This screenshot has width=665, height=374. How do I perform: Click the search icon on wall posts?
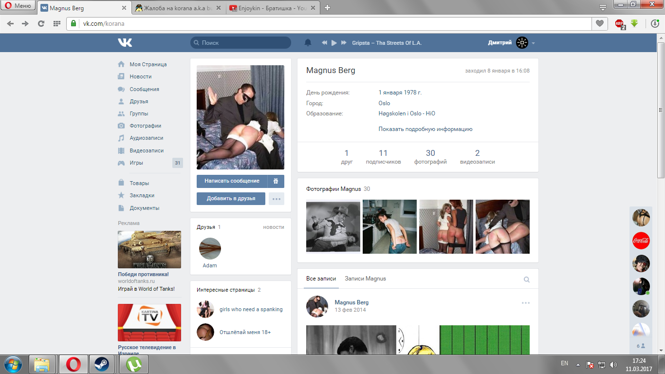point(527,280)
